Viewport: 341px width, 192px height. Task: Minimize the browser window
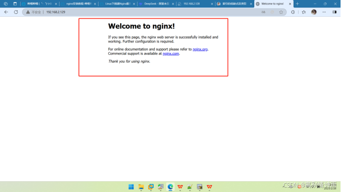pos(315,4)
